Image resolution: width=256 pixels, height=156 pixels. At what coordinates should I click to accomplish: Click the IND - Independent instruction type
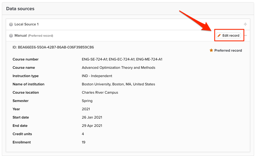tap(97, 76)
